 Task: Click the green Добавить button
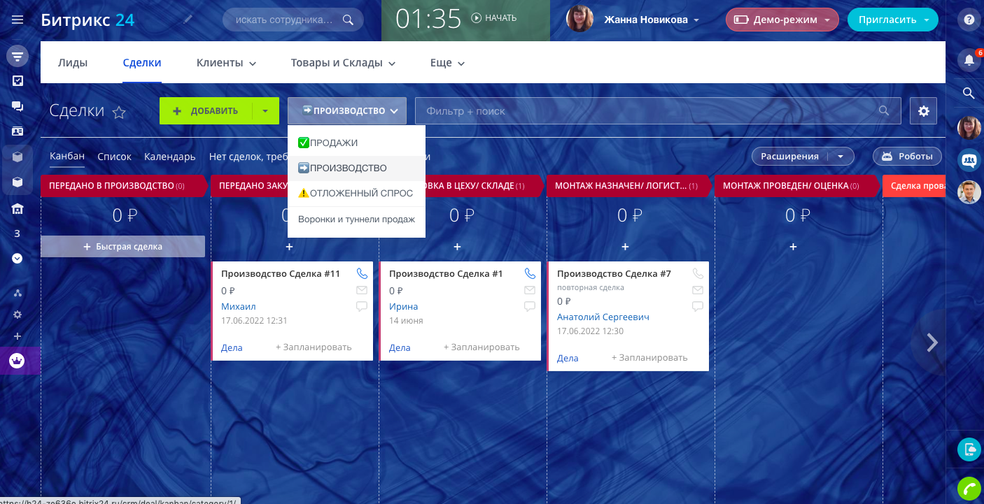[x=206, y=111]
